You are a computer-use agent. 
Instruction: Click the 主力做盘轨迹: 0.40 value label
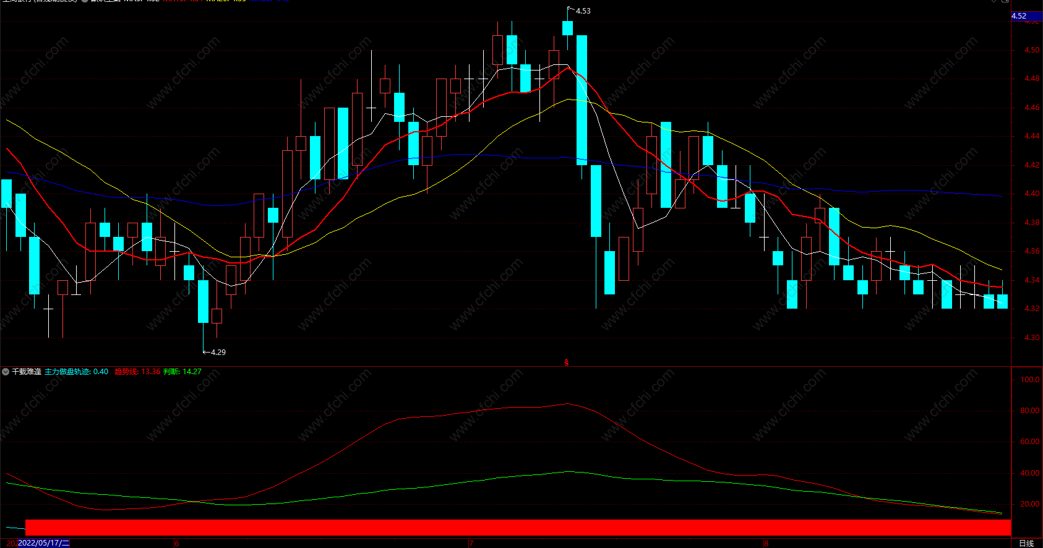point(76,372)
